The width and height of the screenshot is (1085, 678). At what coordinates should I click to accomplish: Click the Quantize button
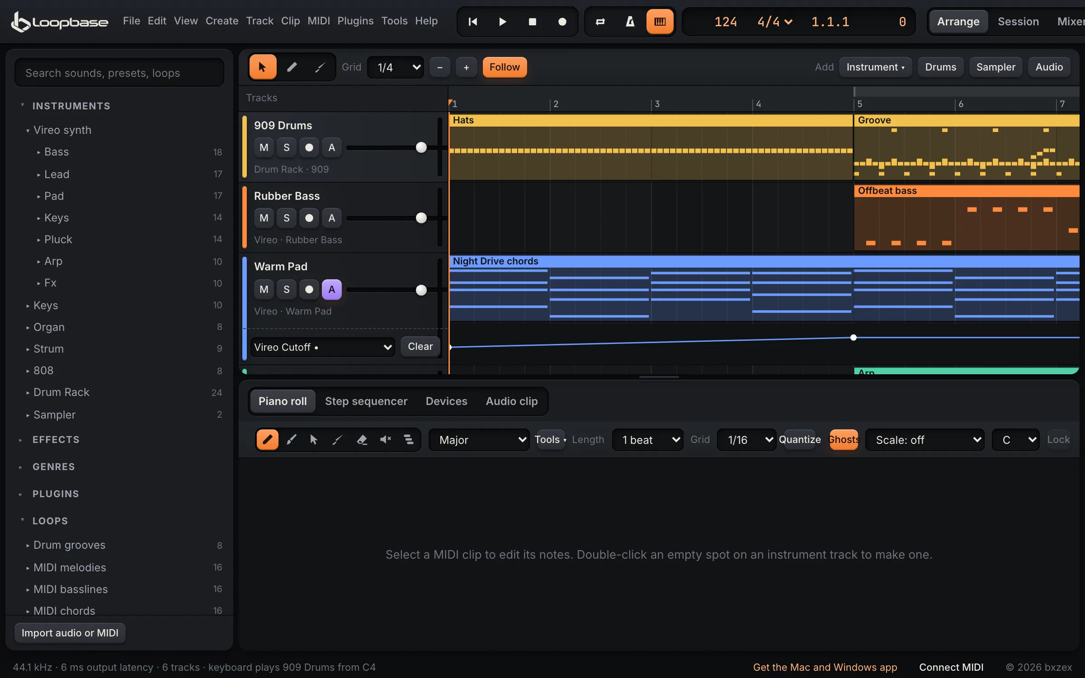tap(800, 439)
